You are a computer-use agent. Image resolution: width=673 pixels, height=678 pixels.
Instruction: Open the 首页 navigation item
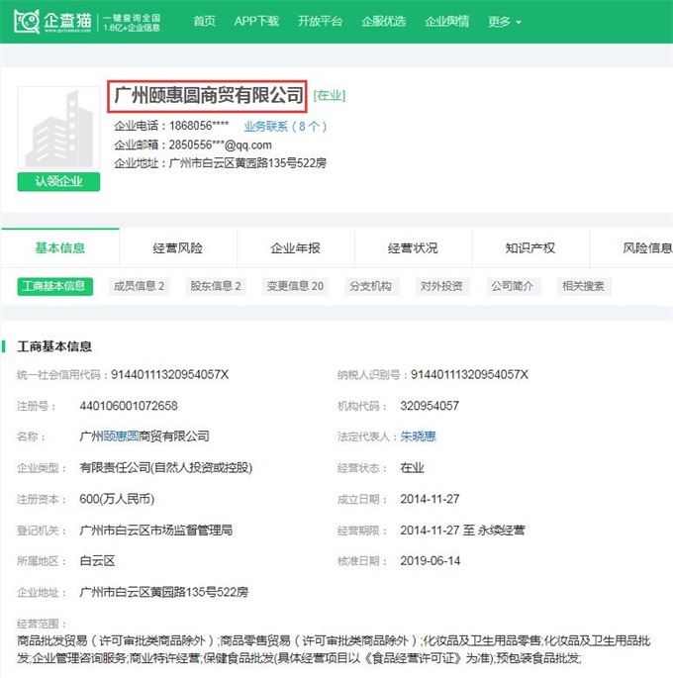(204, 21)
